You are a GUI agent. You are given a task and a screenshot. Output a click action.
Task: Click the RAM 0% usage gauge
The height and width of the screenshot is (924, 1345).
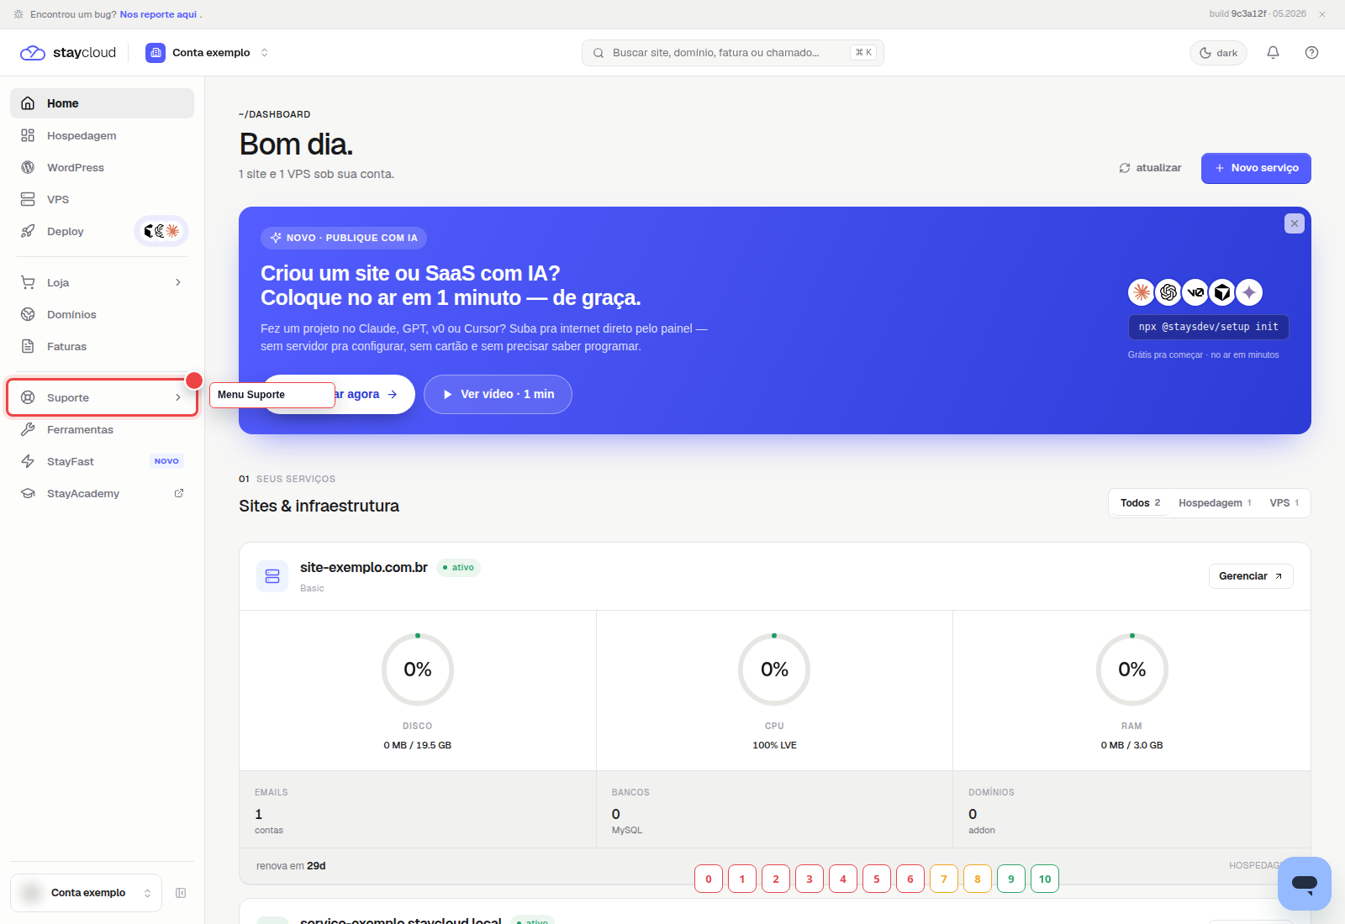pyautogui.click(x=1132, y=669)
